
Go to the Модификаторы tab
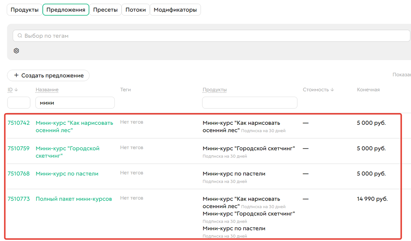point(175,10)
